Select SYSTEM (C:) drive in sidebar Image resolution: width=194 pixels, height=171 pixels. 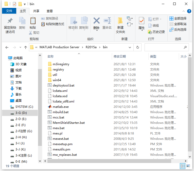coord(22,107)
